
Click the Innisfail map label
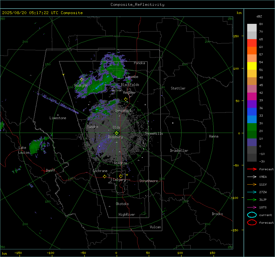123,111
